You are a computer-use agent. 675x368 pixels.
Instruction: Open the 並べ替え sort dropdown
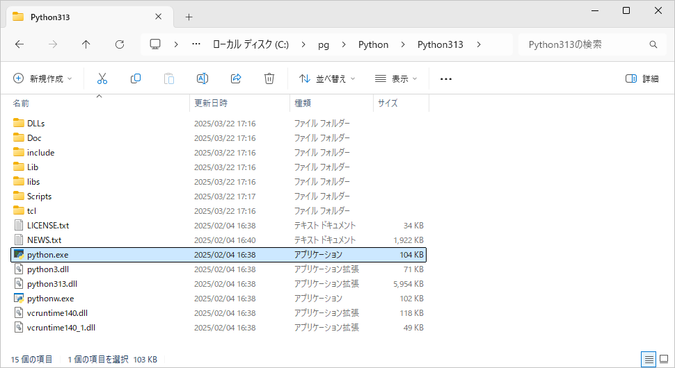click(327, 78)
